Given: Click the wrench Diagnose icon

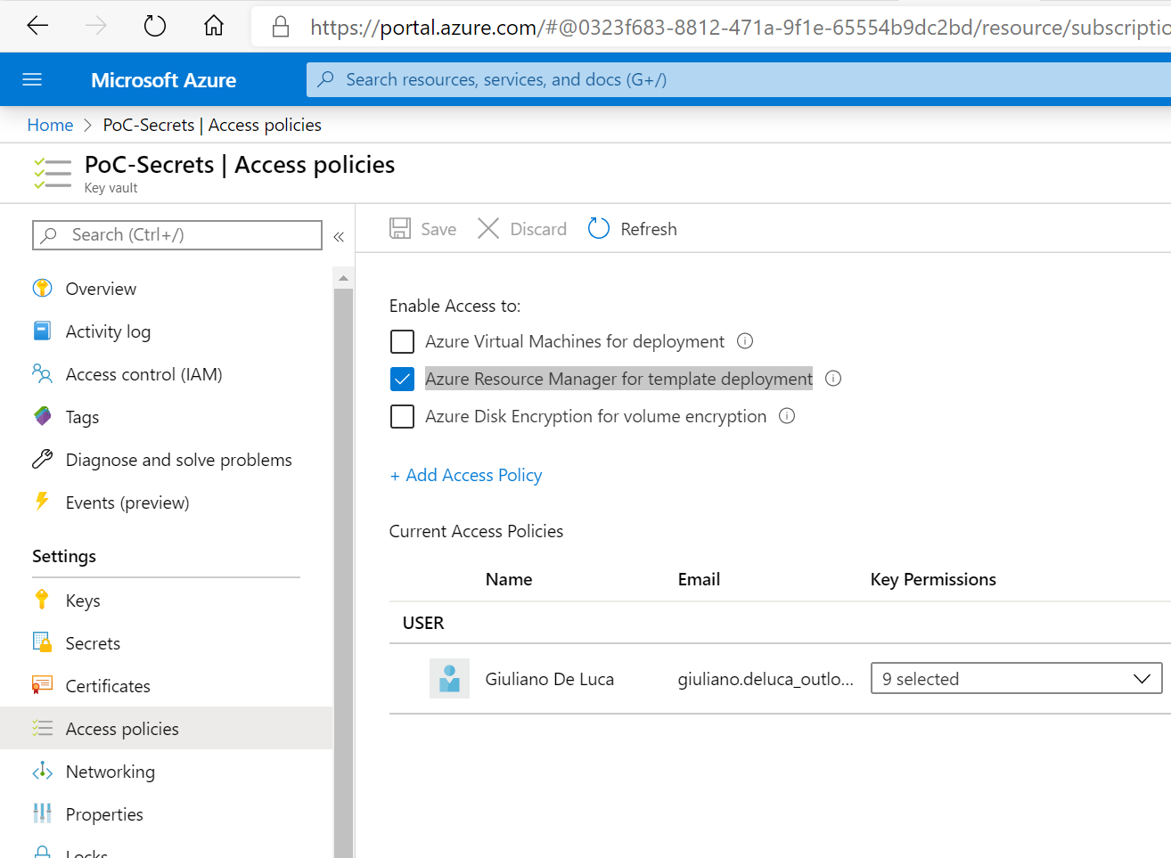Looking at the screenshot, I should [x=42, y=459].
